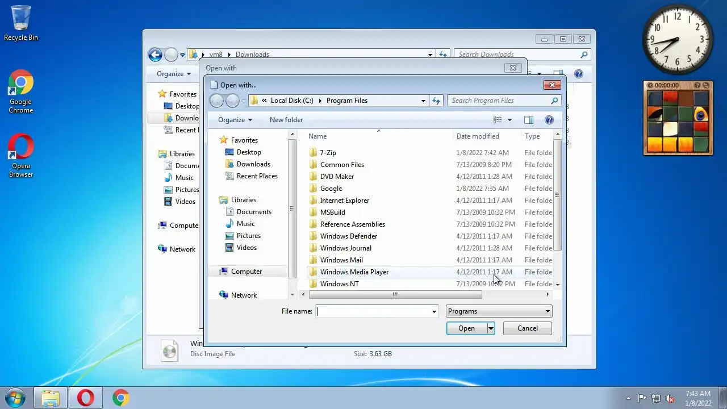This screenshot has width=727, height=409.
Task: Select Pictures under Libraries in dialog
Action: (x=248, y=236)
